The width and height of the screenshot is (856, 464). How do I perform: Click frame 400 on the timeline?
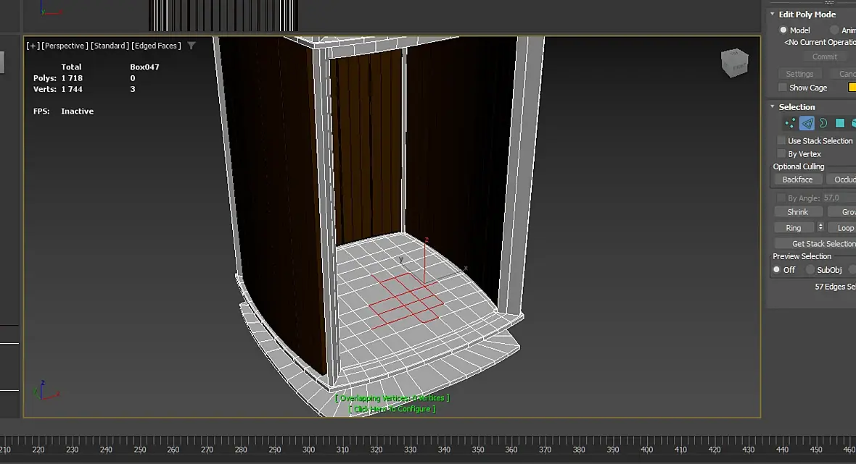pos(646,450)
